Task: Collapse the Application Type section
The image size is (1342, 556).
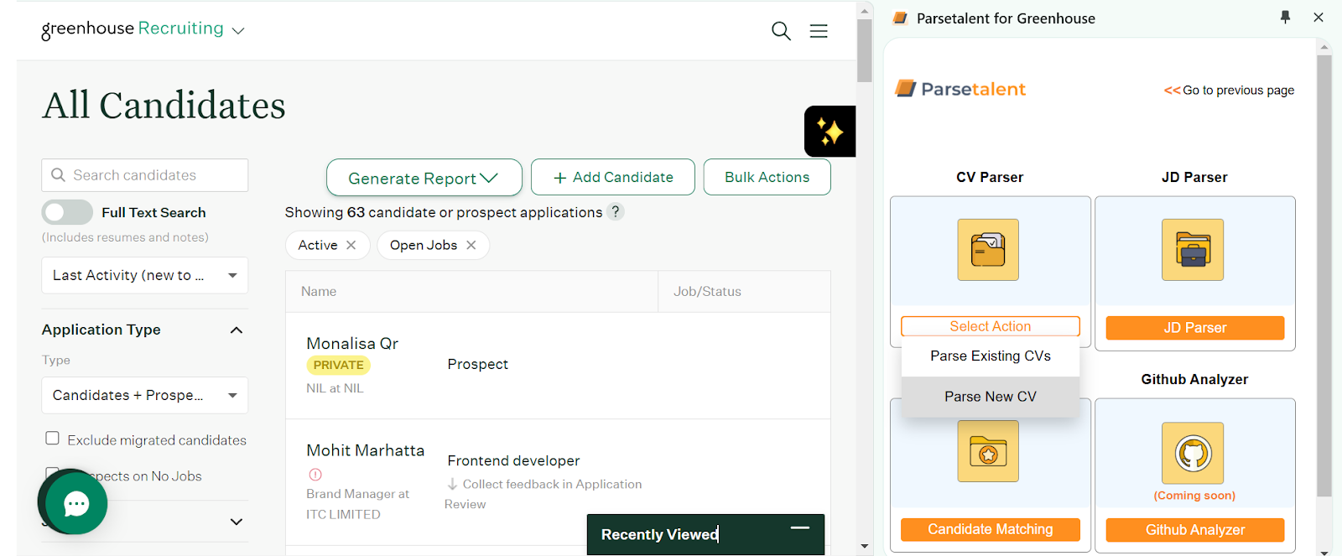Action: (237, 330)
